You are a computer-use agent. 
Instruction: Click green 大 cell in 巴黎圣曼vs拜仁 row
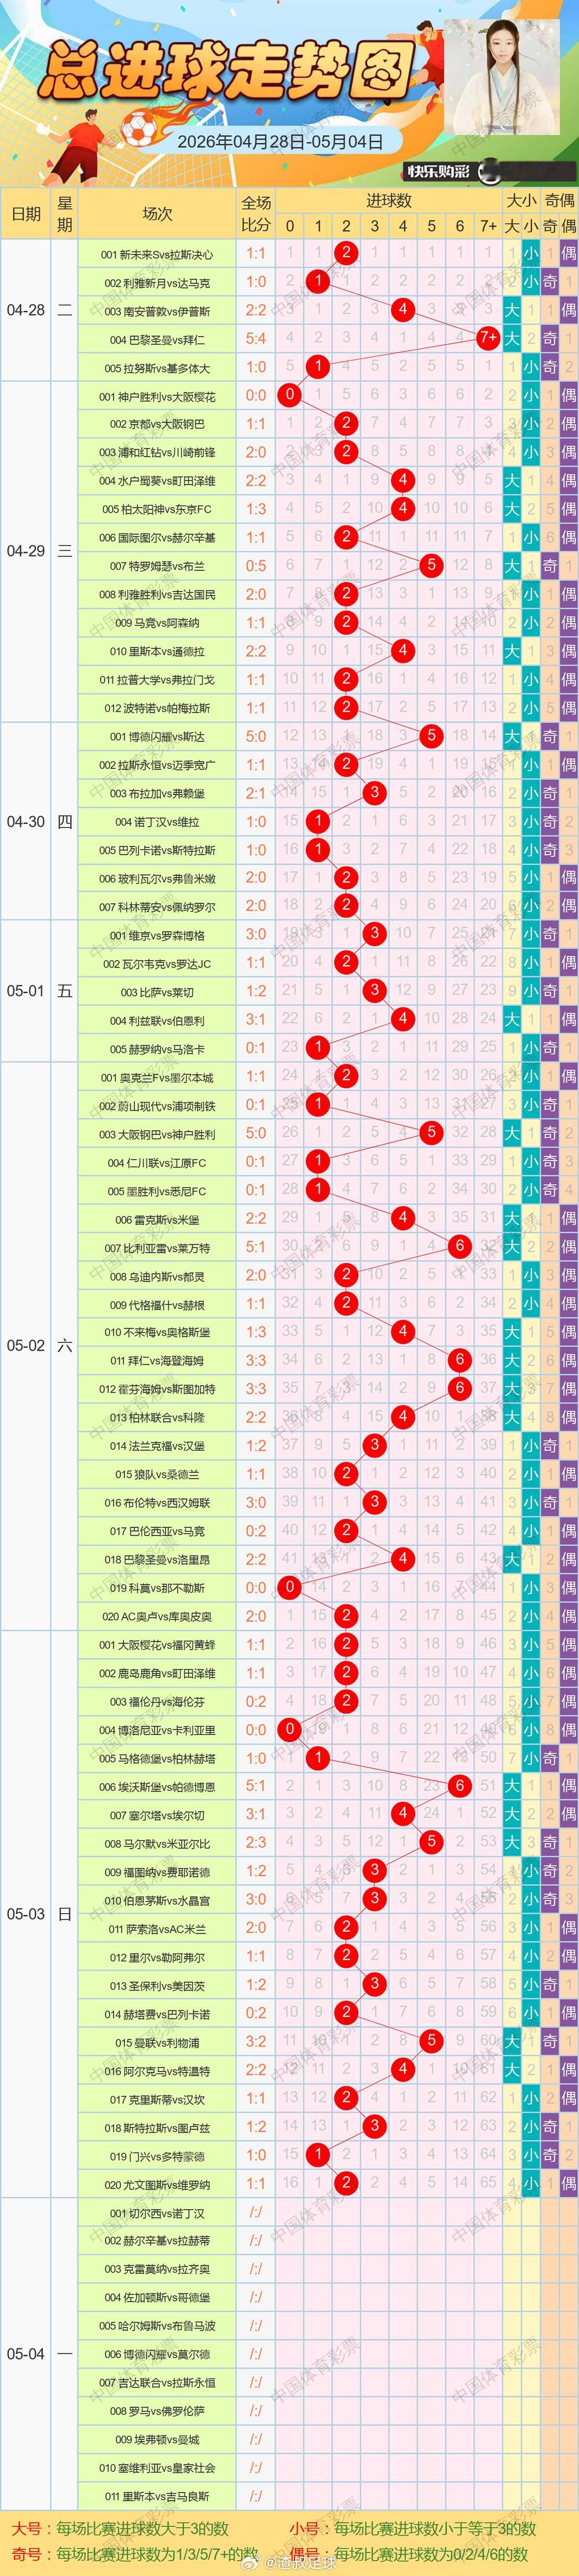tap(512, 338)
